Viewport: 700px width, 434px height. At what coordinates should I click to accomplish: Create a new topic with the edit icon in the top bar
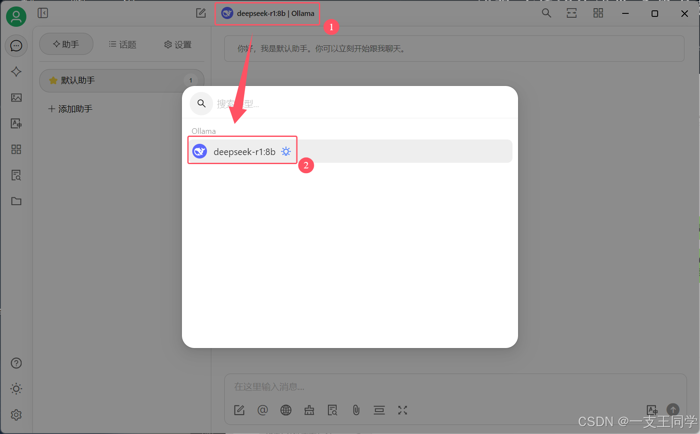(x=201, y=13)
